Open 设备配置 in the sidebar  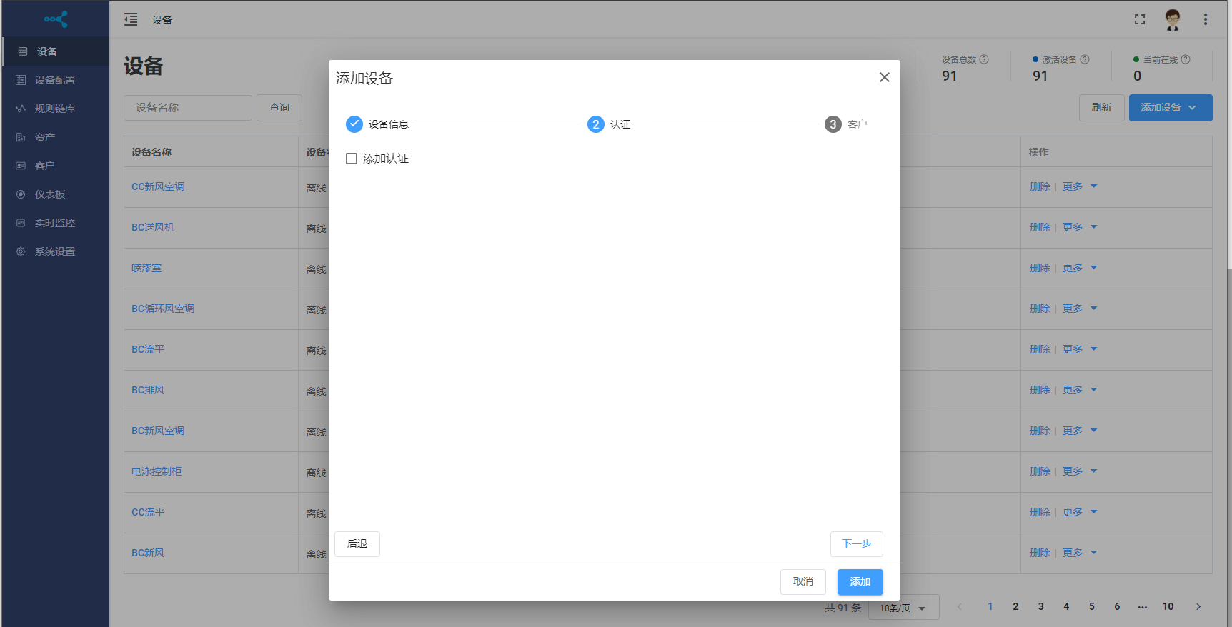(x=56, y=80)
